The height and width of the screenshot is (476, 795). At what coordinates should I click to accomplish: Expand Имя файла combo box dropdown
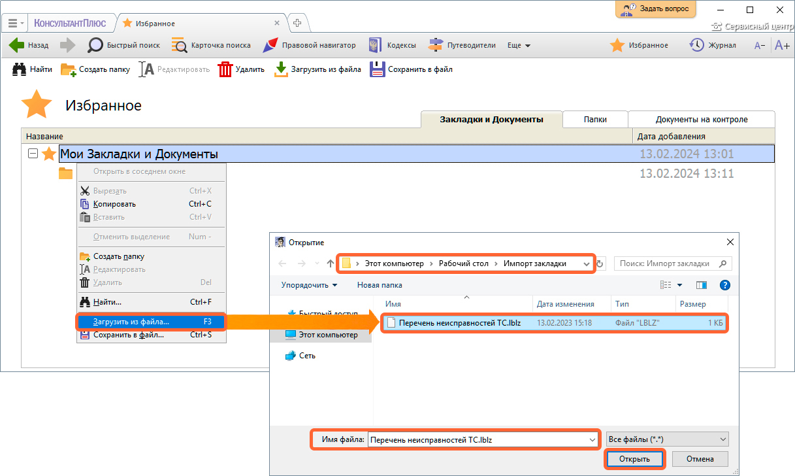pos(592,440)
